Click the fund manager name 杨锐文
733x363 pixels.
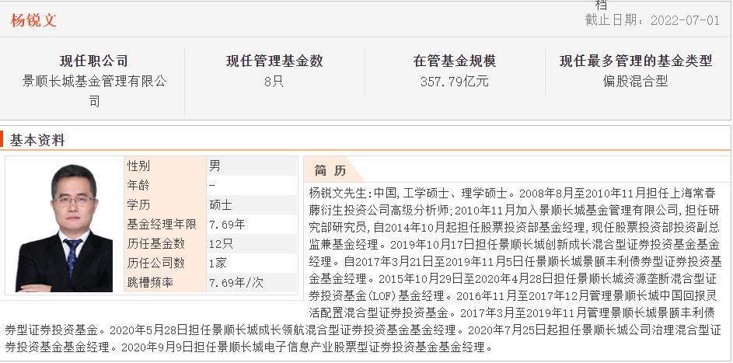(x=33, y=20)
